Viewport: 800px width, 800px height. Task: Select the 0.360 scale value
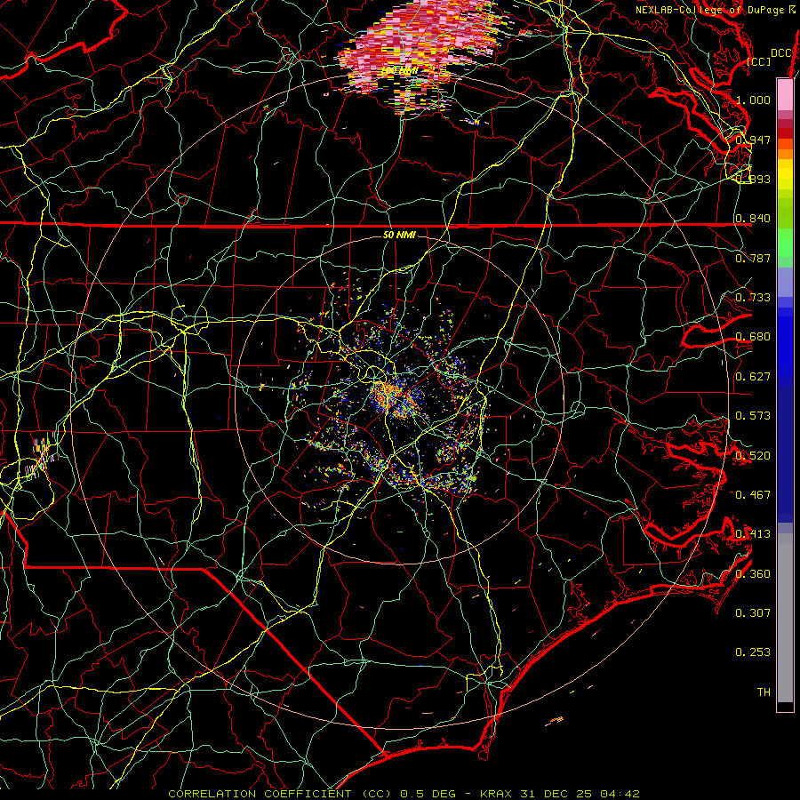(753, 574)
